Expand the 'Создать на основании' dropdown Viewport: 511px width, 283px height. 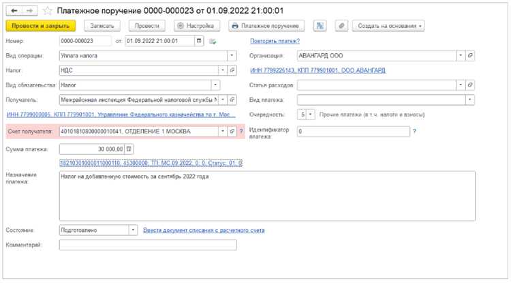(388, 26)
